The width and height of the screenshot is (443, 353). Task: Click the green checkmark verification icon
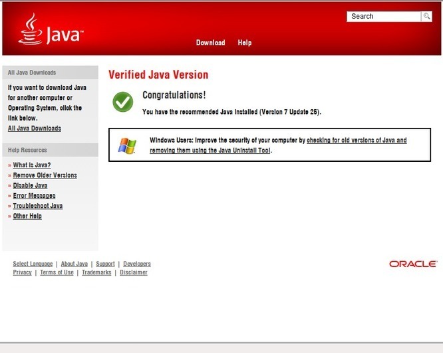123,102
